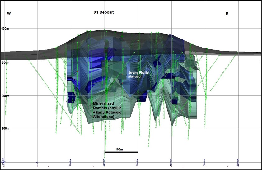Image resolution: width=262 pixels, height=170 pixels.
Task: Click the 0.0X easting axis label
Action: [37, 163]
